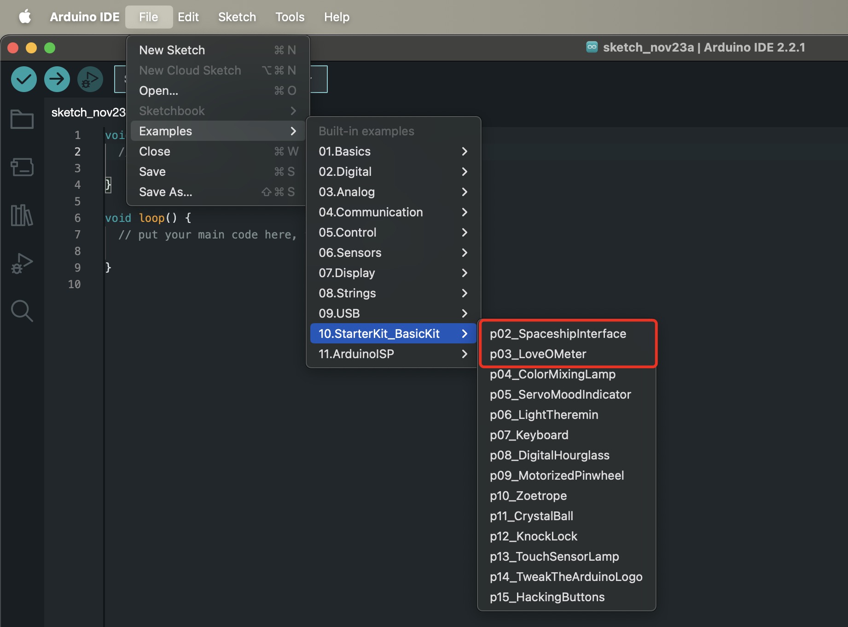Open the Tools menu
This screenshot has height=627, width=848.
290,17
